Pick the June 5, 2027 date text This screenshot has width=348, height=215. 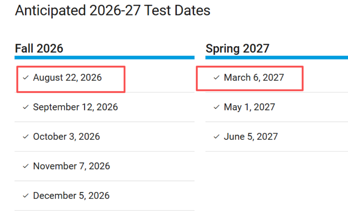pyautogui.click(x=250, y=136)
